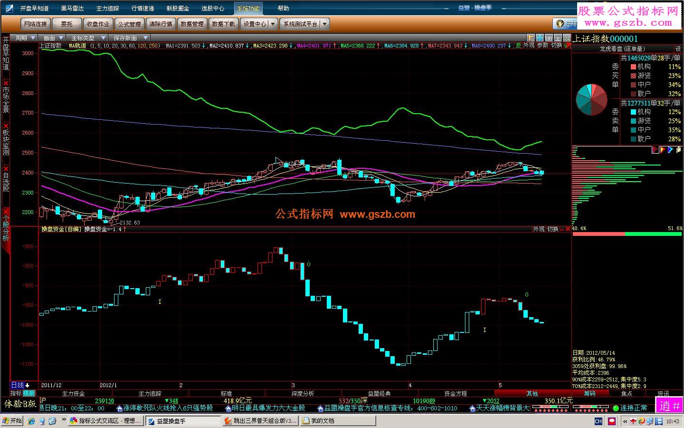The image size is (684, 428).
Task: Click 外观 on the 操盘资金 sub-chart bar
Action: [x=539, y=229]
